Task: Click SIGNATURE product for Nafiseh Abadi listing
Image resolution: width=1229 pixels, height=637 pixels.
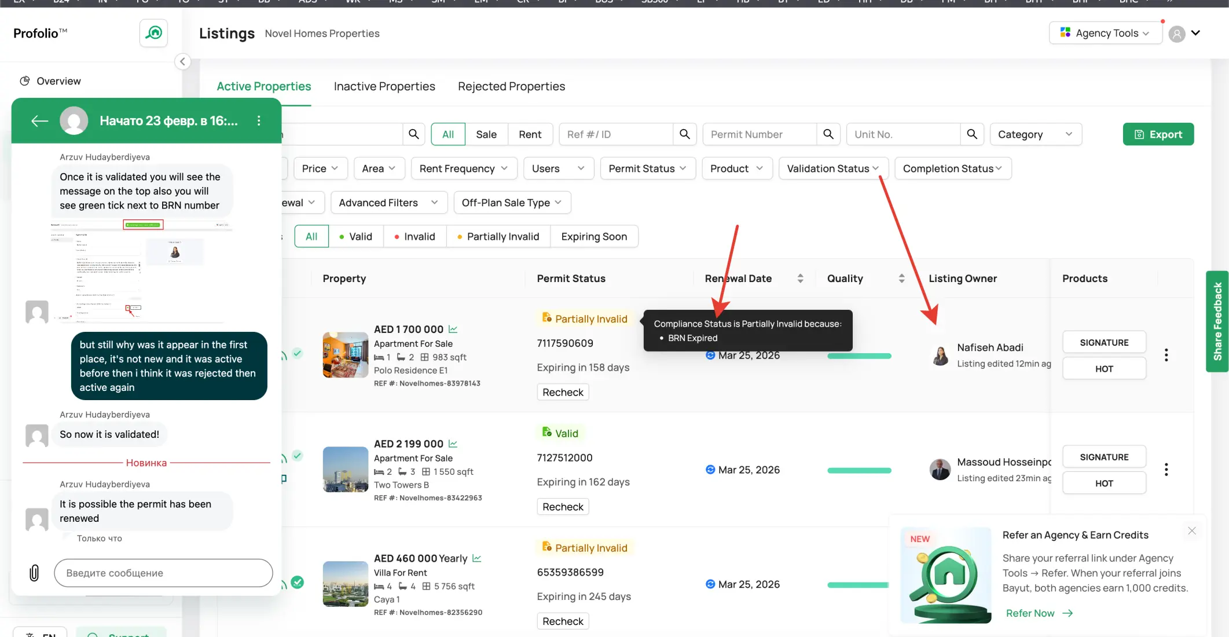Action: [x=1105, y=342]
